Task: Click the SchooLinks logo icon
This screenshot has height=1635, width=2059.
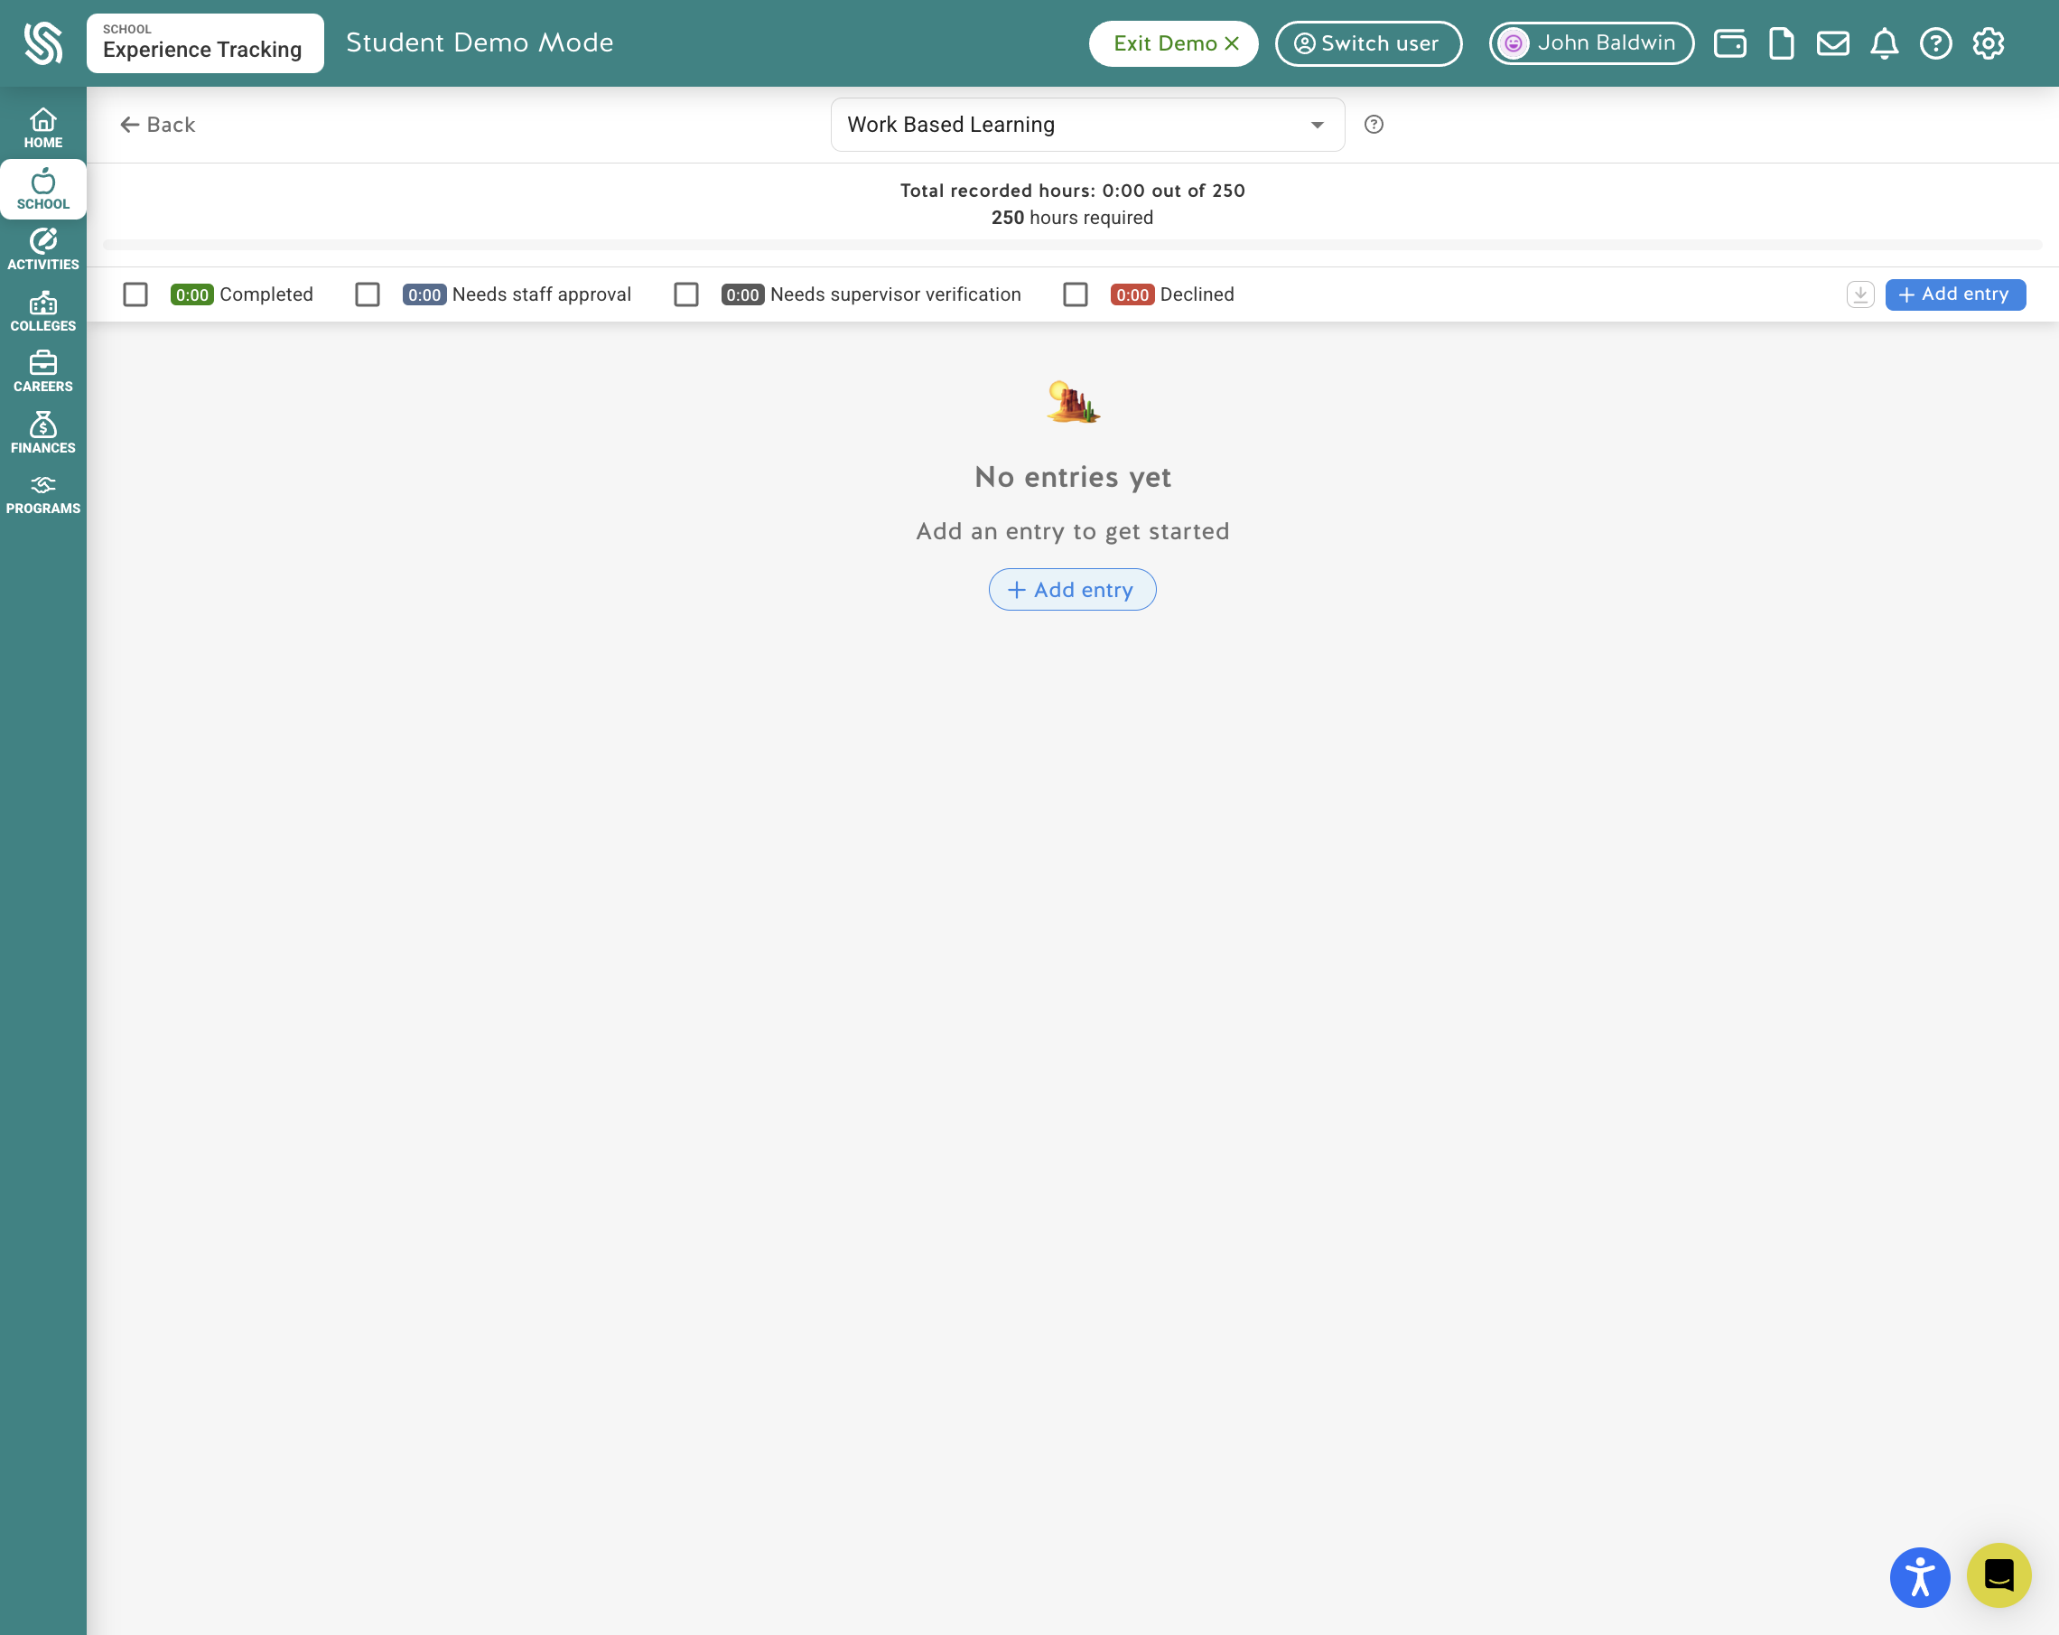Action: (43, 43)
